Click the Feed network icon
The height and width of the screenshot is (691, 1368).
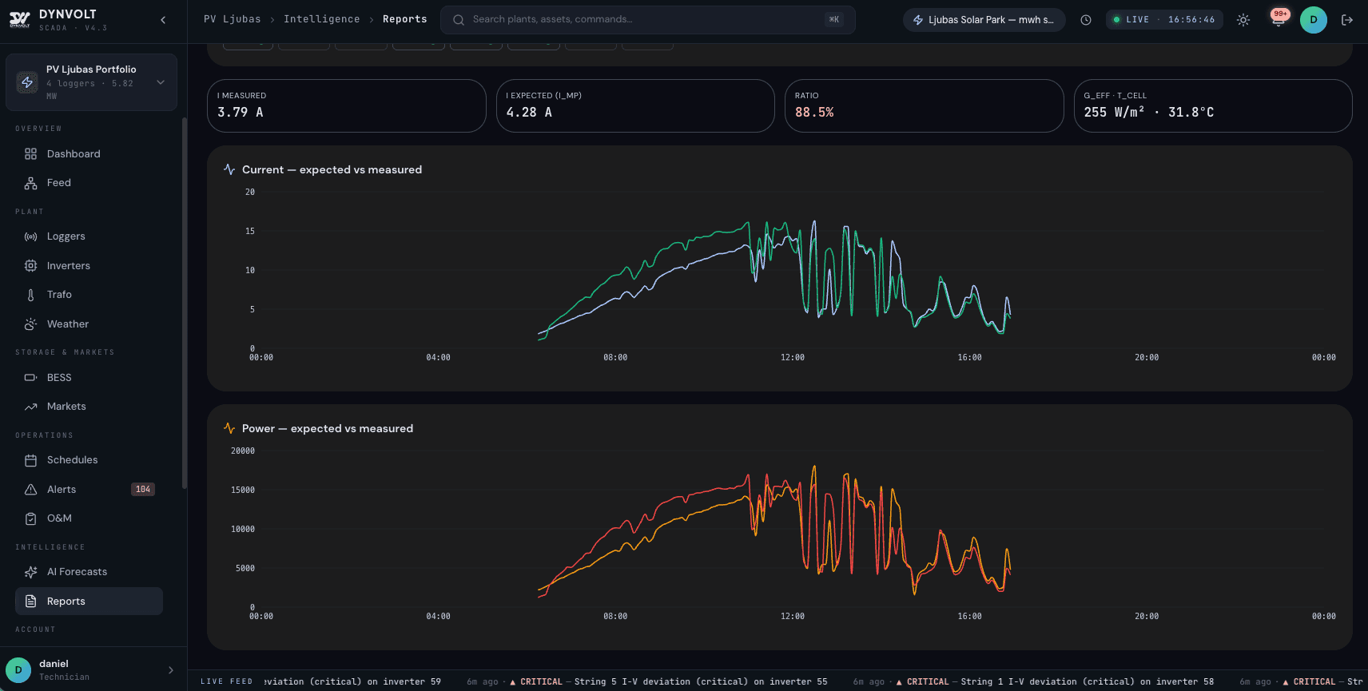pyautogui.click(x=30, y=183)
